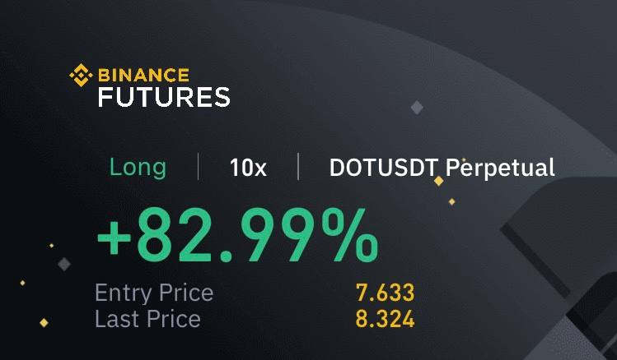Click the yellow diamond below Perpetual text
617x360 pixels.
pos(438,181)
